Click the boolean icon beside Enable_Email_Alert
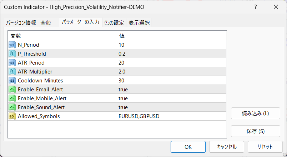Image resolution: width=287 pixels, height=157 pixels. tap(12, 90)
